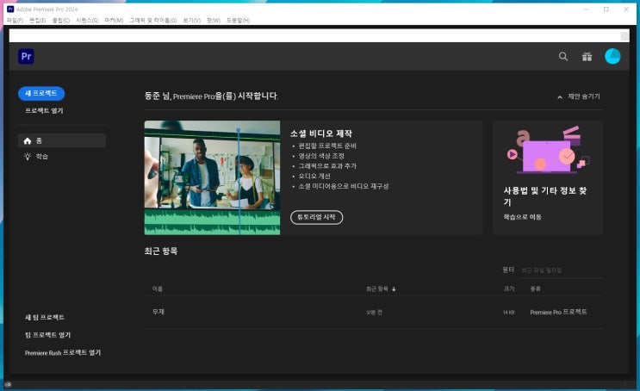This screenshot has width=640, height=391.
Task: Click the 사용법 및 기타 정보 찾기 illustration
Action: tap(548, 150)
